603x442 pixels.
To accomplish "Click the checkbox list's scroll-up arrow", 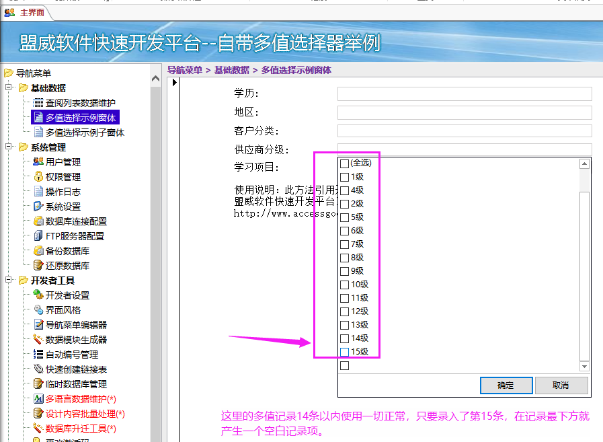I will [584, 163].
